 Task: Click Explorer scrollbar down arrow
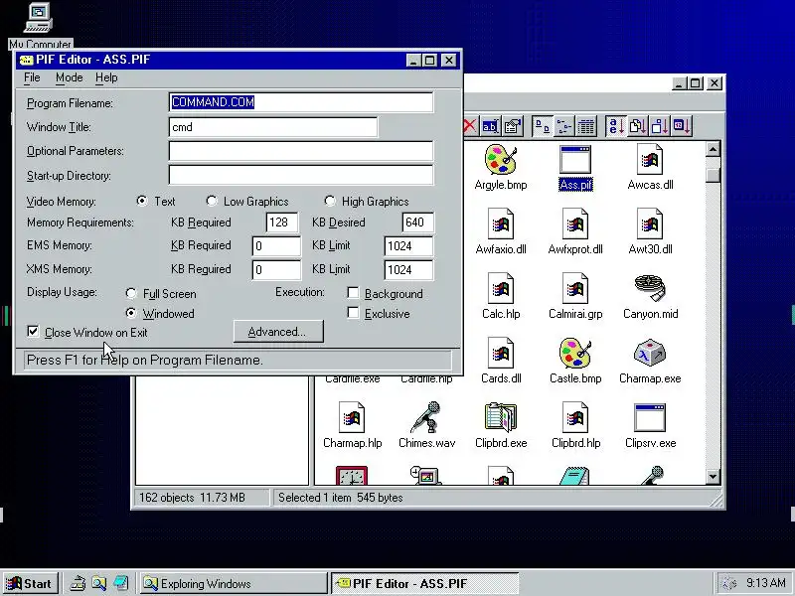coord(713,477)
